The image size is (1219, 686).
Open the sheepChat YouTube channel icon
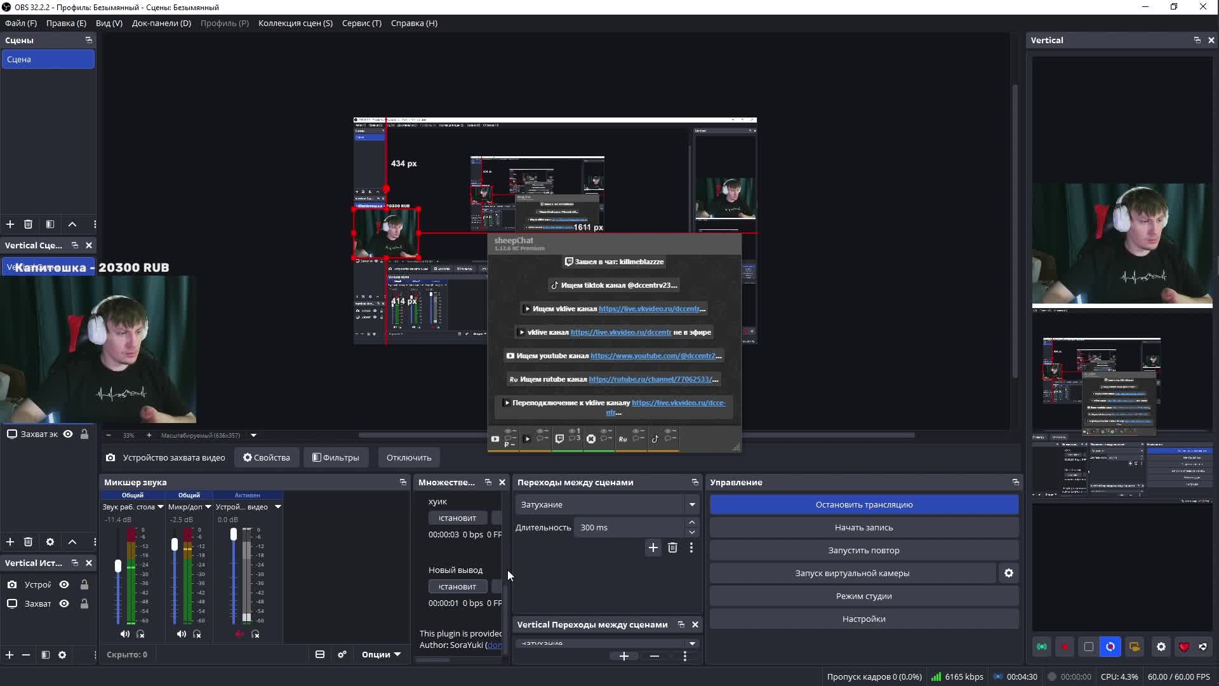click(495, 439)
